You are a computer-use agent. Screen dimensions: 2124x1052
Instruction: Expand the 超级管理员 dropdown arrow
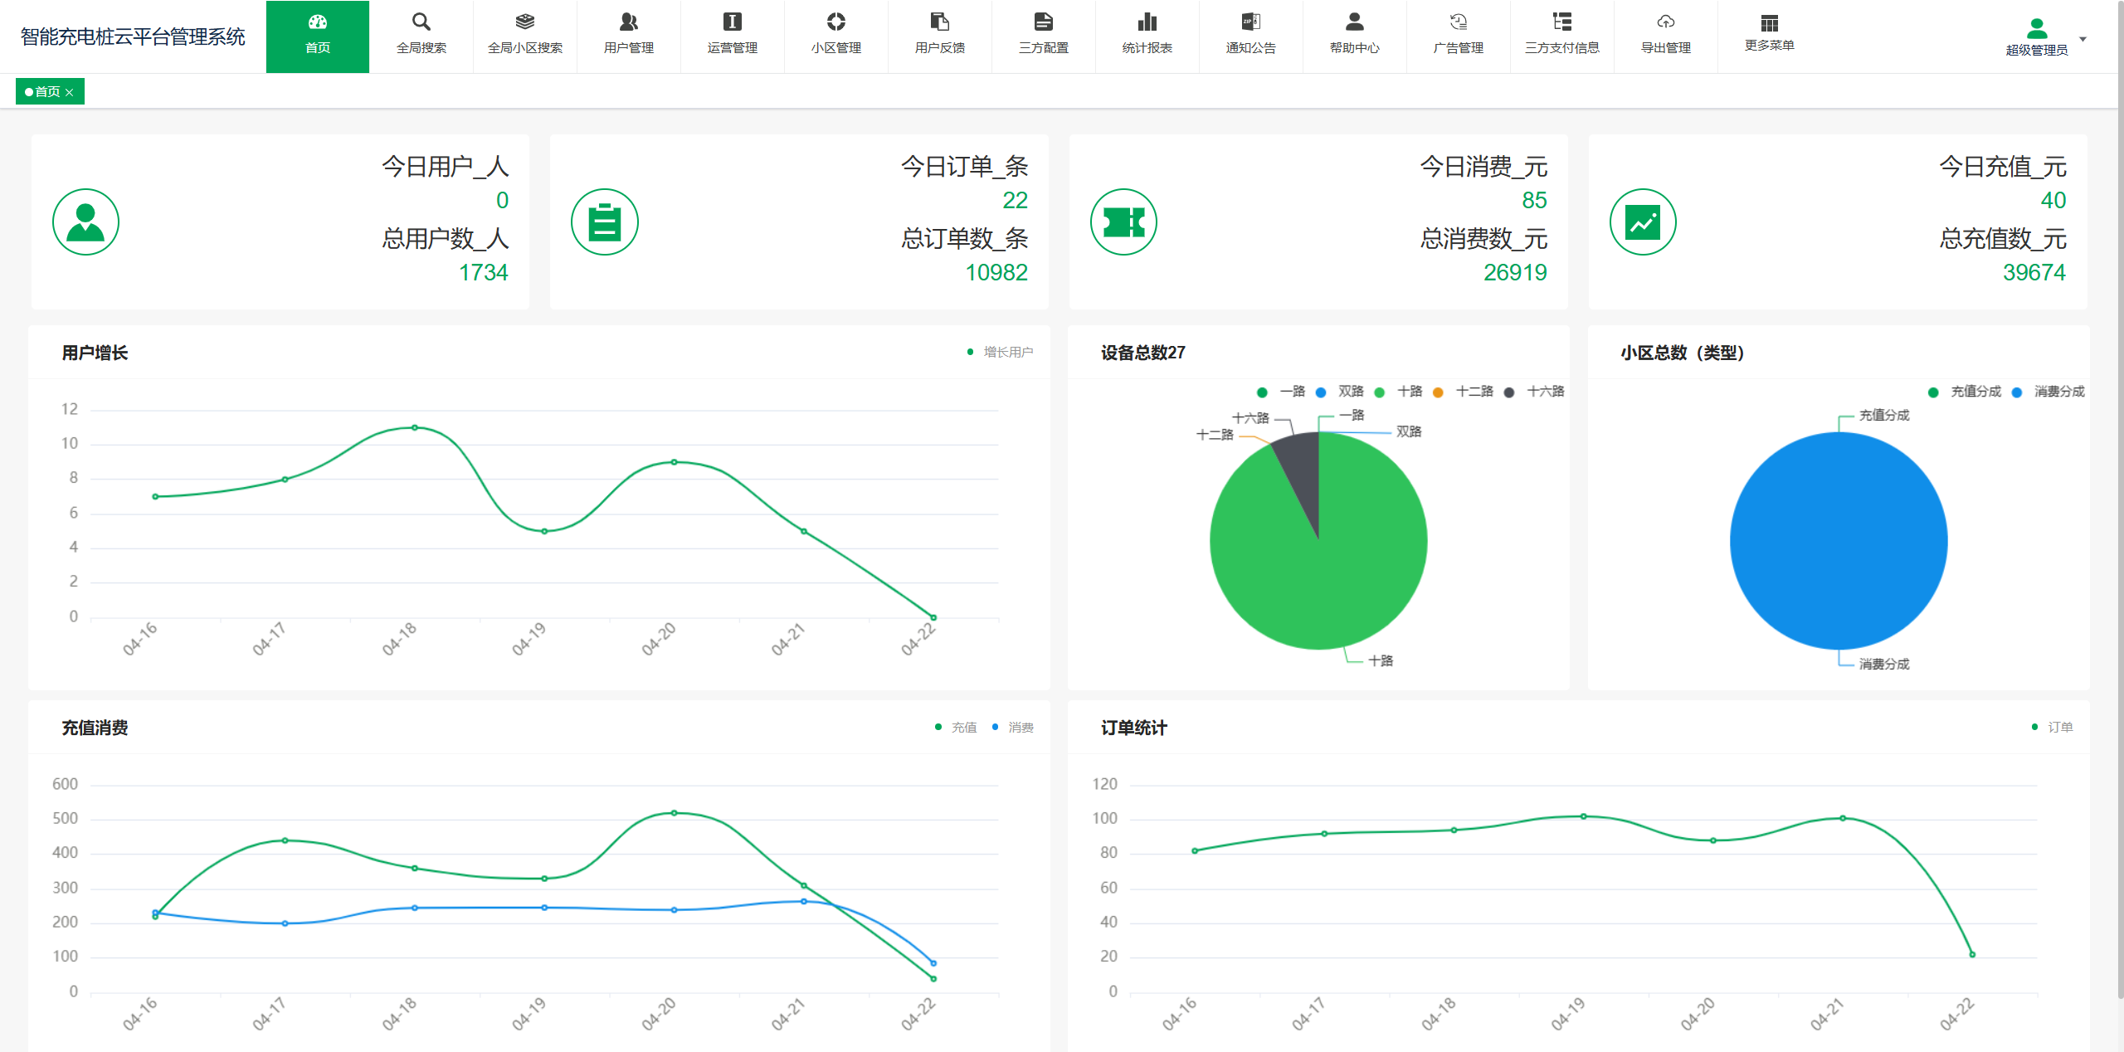2083,39
